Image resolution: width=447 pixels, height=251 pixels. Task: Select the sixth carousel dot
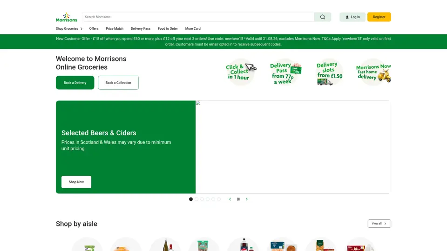(x=219, y=199)
